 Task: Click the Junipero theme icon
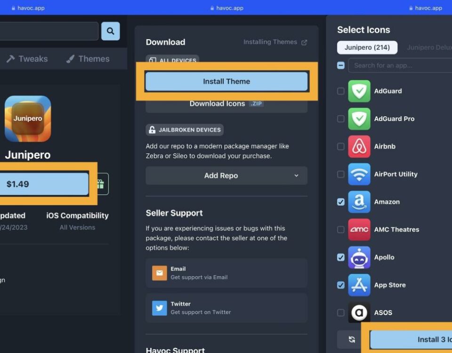point(28,119)
